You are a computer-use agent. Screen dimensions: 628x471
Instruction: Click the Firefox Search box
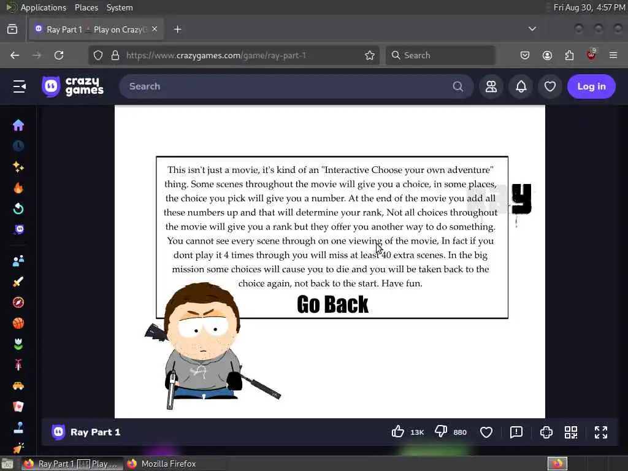pos(440,55)
